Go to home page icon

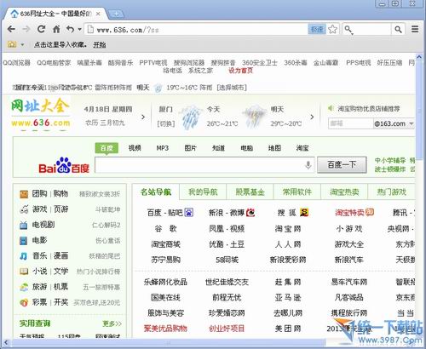[56, 29]
